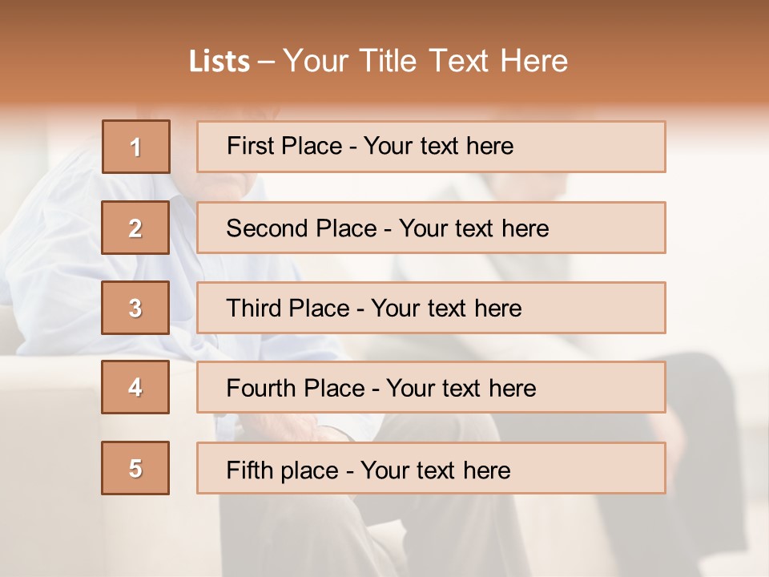Select the Second Place text box
This screenshot has height=577, width=769.
click(431, 228)
